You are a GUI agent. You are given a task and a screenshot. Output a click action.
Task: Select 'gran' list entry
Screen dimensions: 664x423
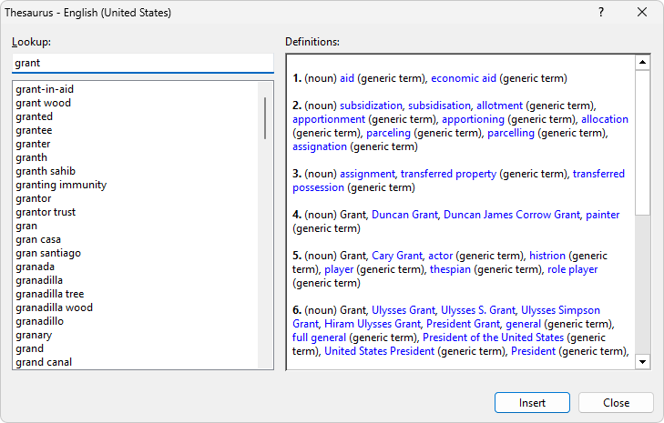(x=136, y=226)
